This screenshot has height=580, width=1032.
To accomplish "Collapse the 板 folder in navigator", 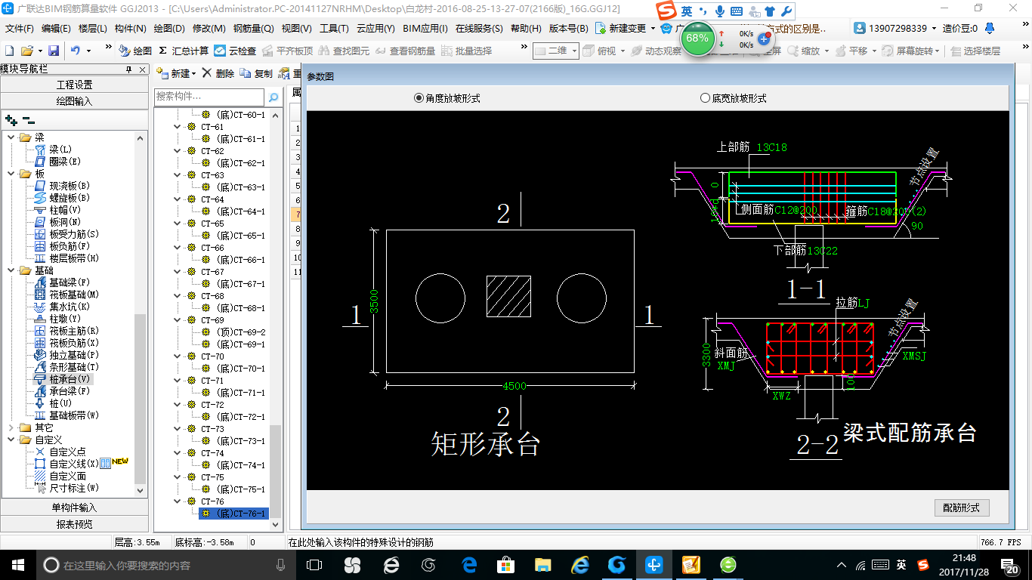I will point(11,174).
